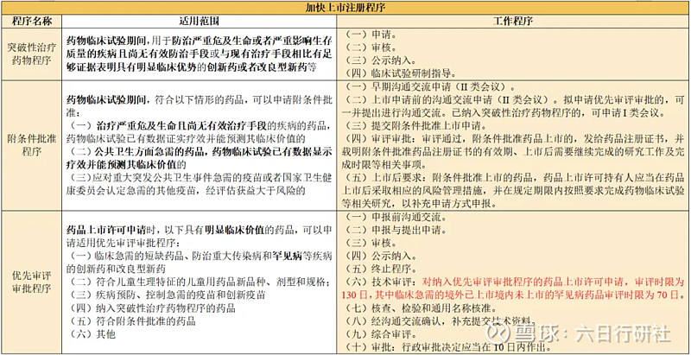The width and height of the screenshot is (691, 355).
Task: Click the 程序名称 column header
Action: 30,20
